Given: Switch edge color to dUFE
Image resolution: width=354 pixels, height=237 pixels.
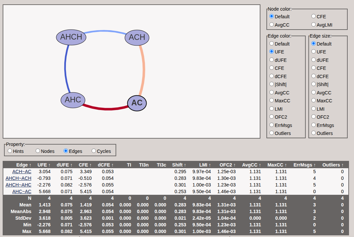Looking at the screenshot, I should point(272,60).
